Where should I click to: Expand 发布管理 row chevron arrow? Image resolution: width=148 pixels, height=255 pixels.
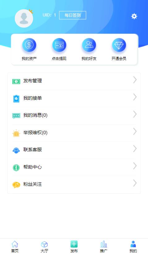click(135, 80)
